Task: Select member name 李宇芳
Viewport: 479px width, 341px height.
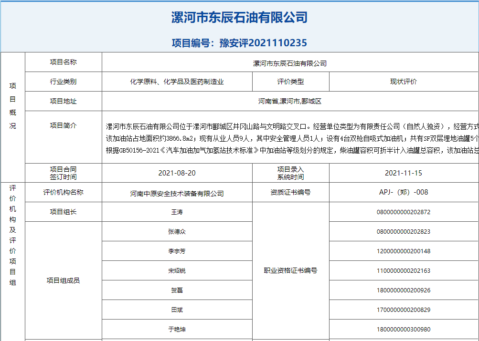Action: pyautogui.click(x=177, y=251)
